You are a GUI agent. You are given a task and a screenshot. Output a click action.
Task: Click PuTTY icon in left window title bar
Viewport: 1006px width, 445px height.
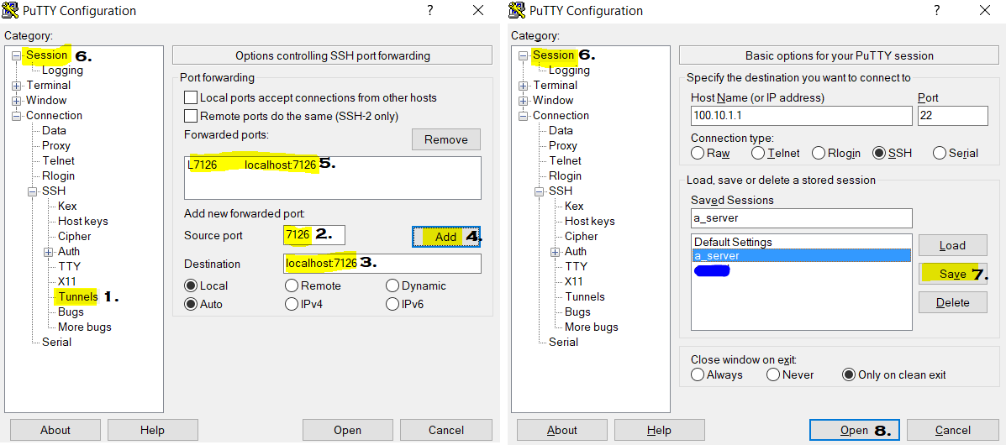coord(10,10)
